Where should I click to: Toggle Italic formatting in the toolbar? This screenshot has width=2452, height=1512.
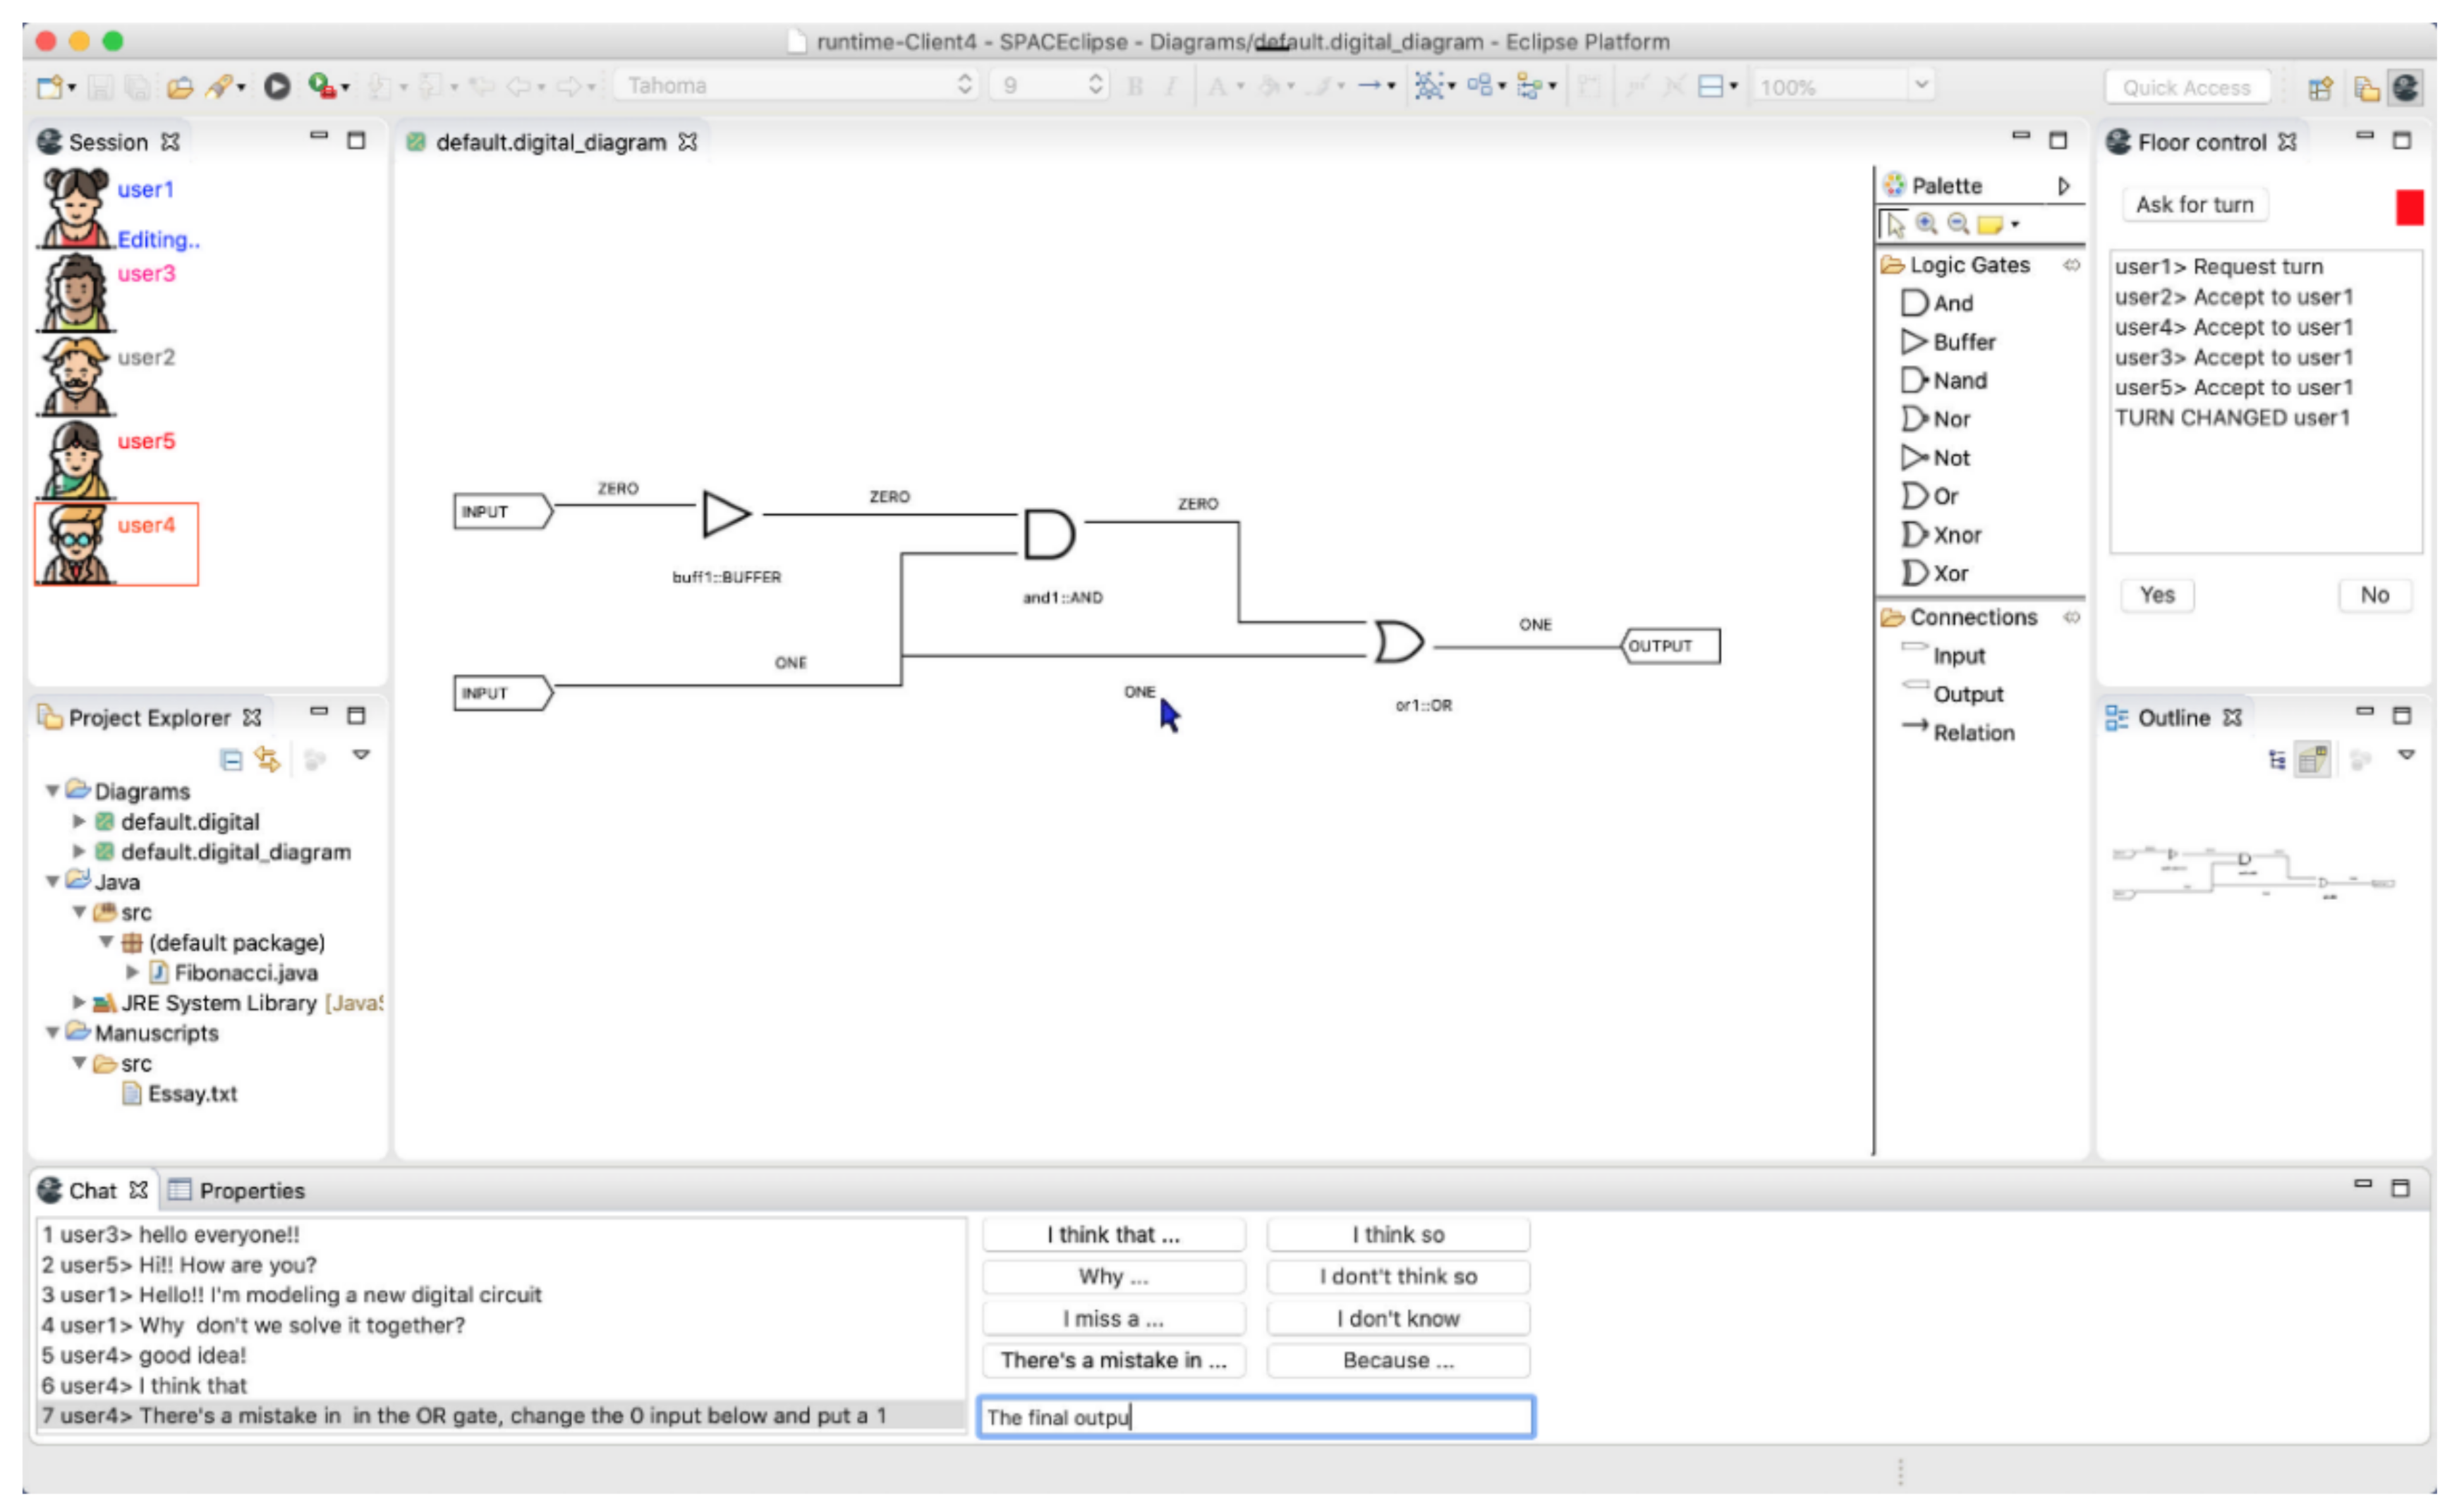pos(1172,86)
